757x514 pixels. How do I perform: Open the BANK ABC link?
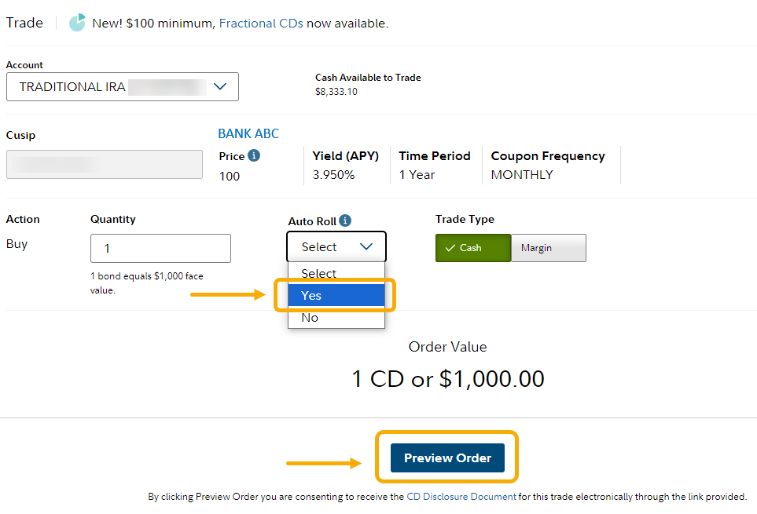tap(248, 134)
